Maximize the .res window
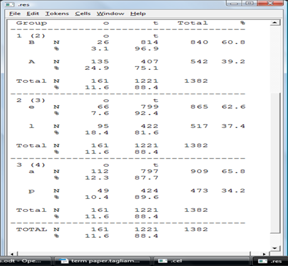Screen dimensions: 288x266 pos(249,3)
